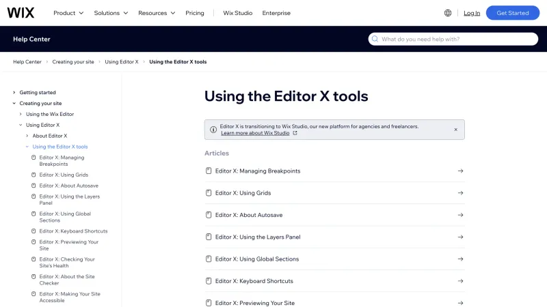Click the info icon in the banner

(213, 130)
